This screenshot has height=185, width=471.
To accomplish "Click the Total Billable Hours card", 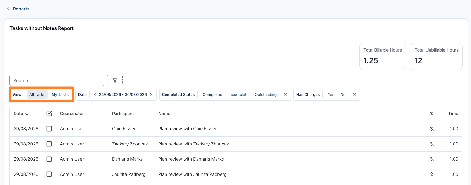I will point(383,56).
